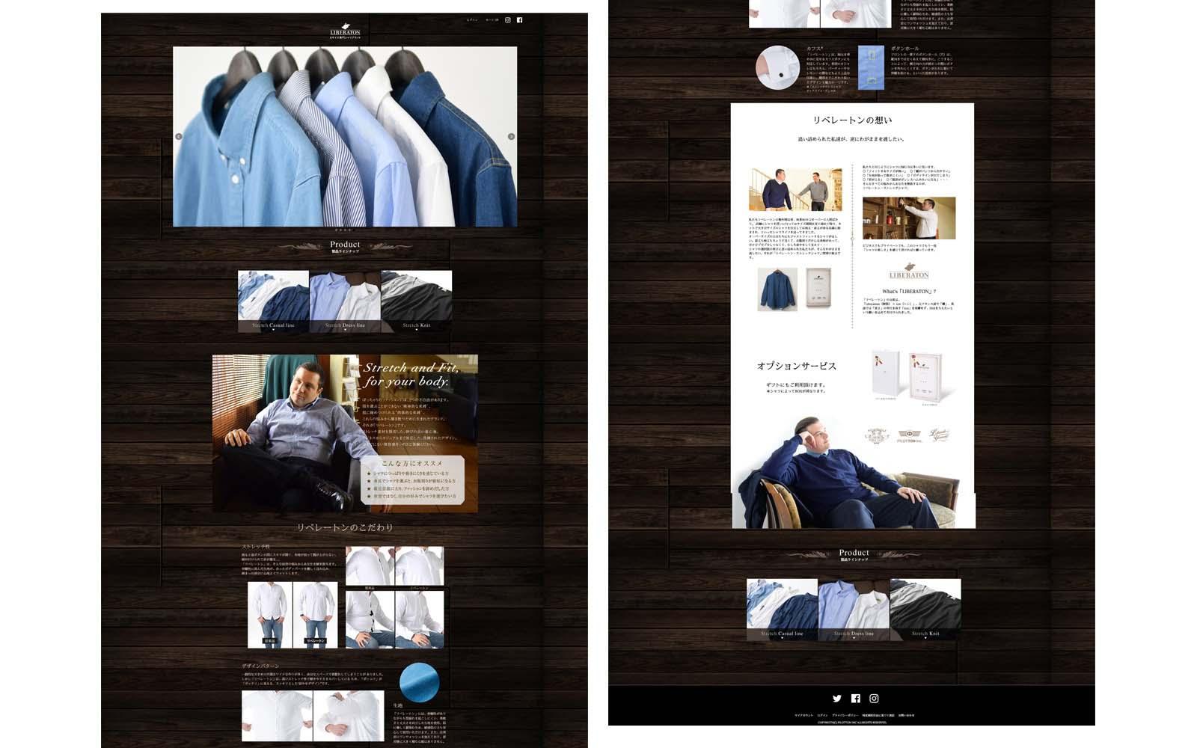1197x748 pixels.
Task: Open Instagram from the top header
Action: point(507,20)
